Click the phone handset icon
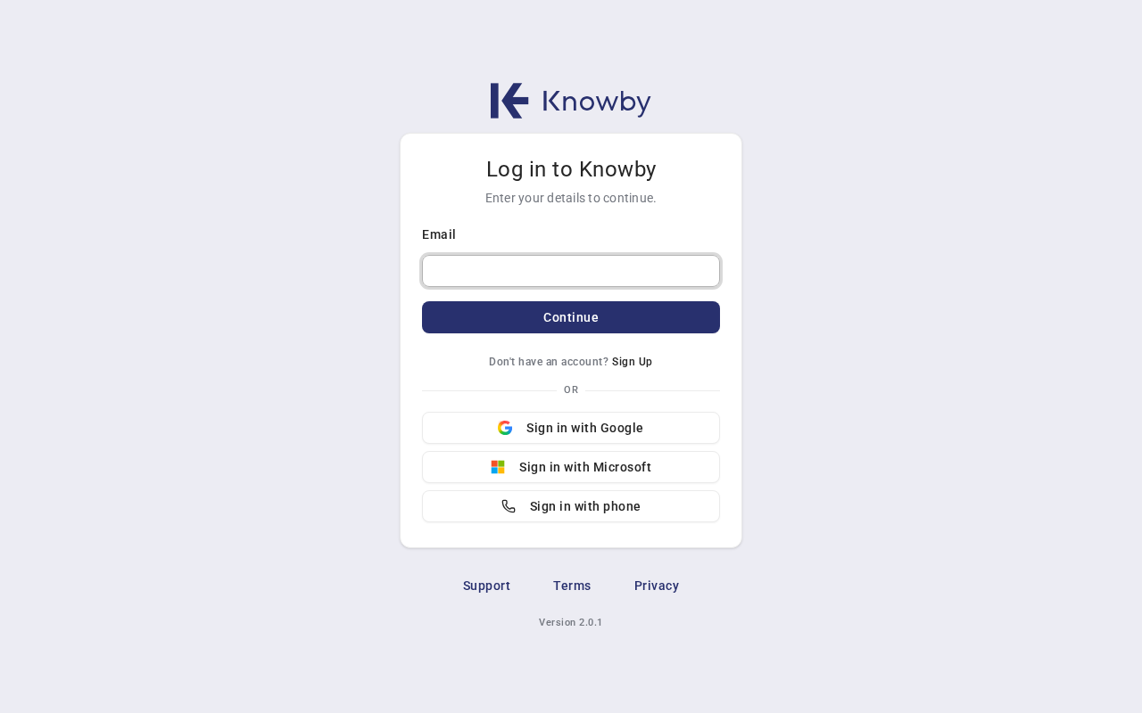1142x713 pixels. coord(509,506)
